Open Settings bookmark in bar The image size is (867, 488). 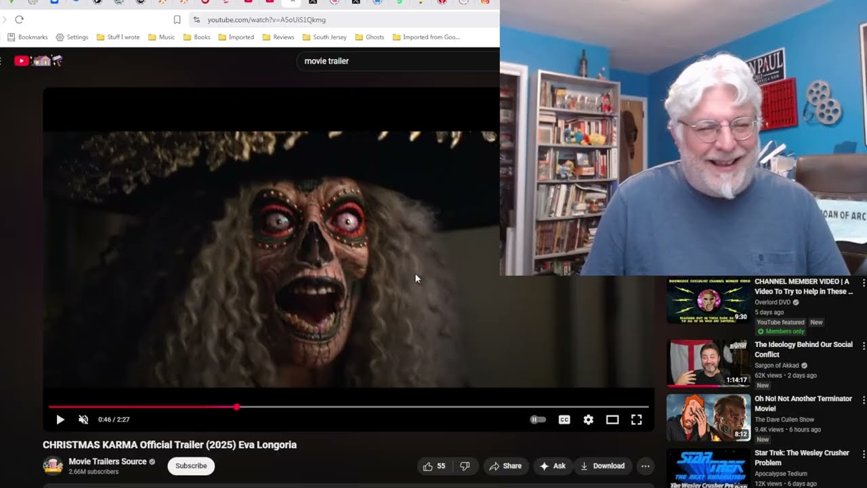(x=72, y=37)
